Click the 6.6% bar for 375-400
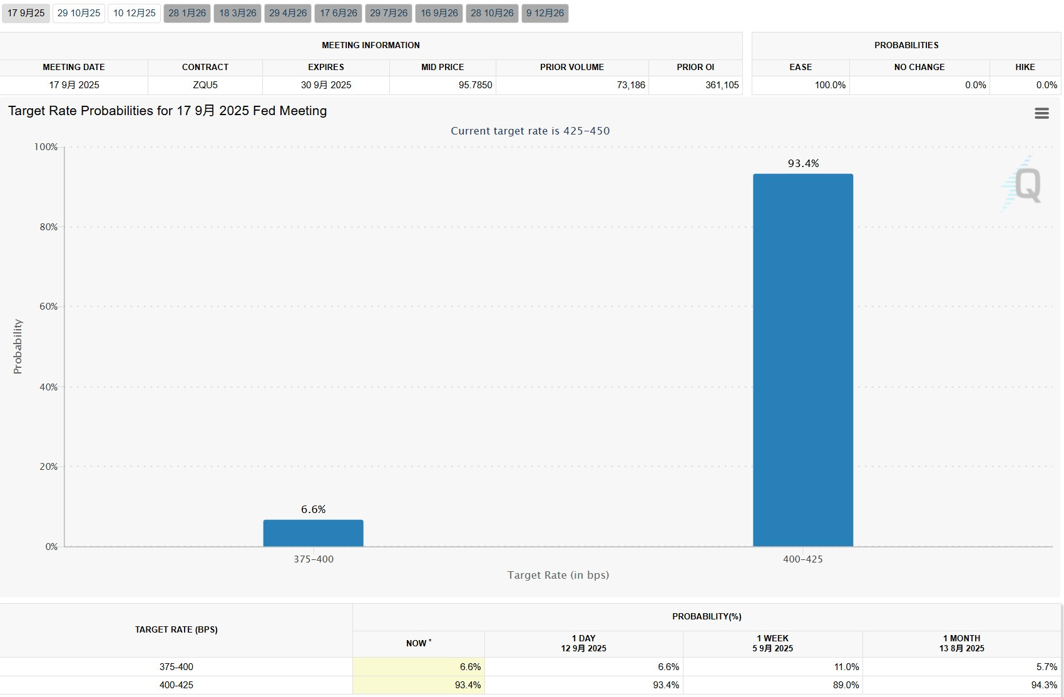 (x=313, y=533)
